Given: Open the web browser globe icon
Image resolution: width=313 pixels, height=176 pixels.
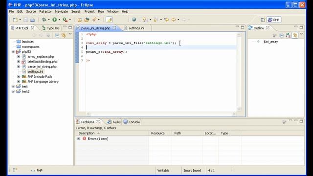Looking at the screenshot, I should click(134, 20).
